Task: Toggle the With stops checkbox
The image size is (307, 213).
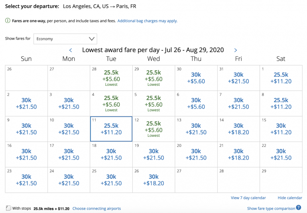Action: [x=8, y=208]
